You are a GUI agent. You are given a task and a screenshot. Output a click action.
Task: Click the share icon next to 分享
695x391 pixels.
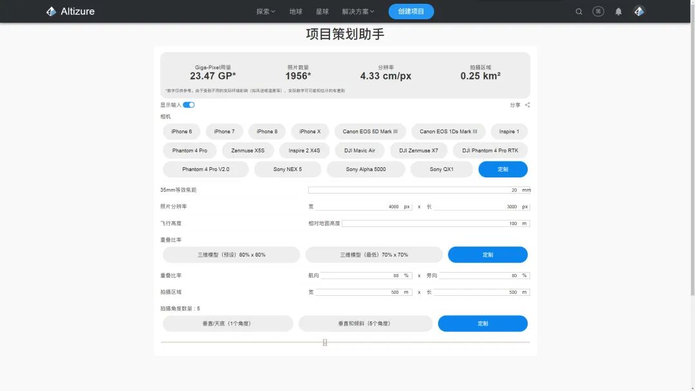click(528, 105)
